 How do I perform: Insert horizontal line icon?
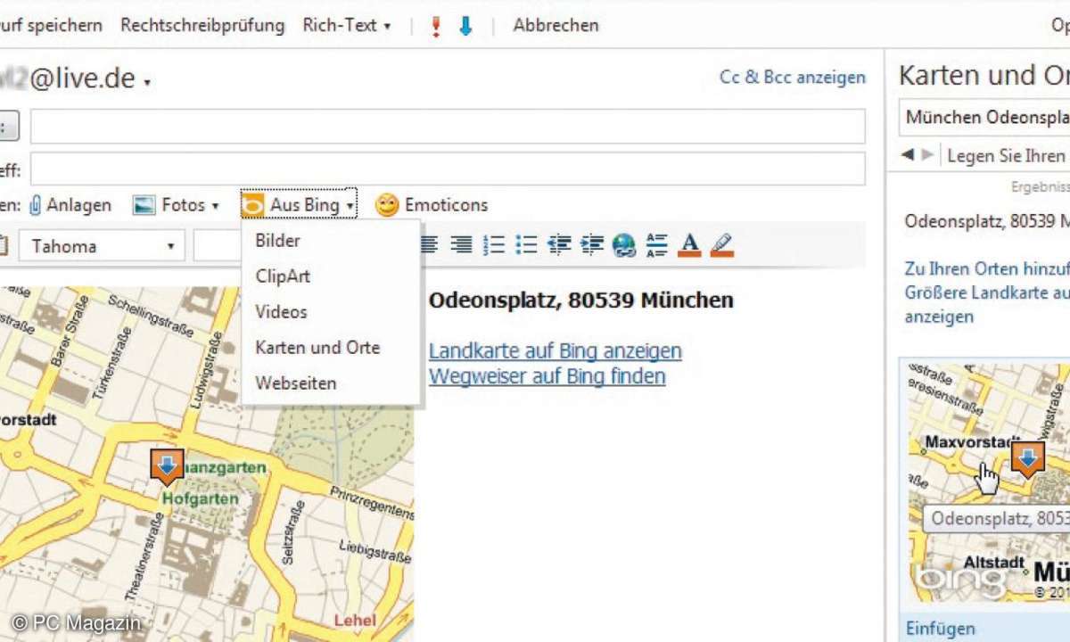click(x=656, y=244)
